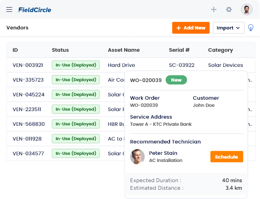Click the Schedule button
260x199 pixels.
227,157
